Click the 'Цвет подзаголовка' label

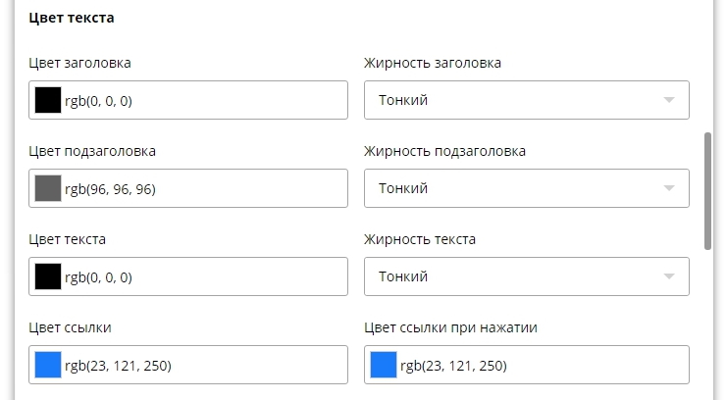tap(92, 151)
